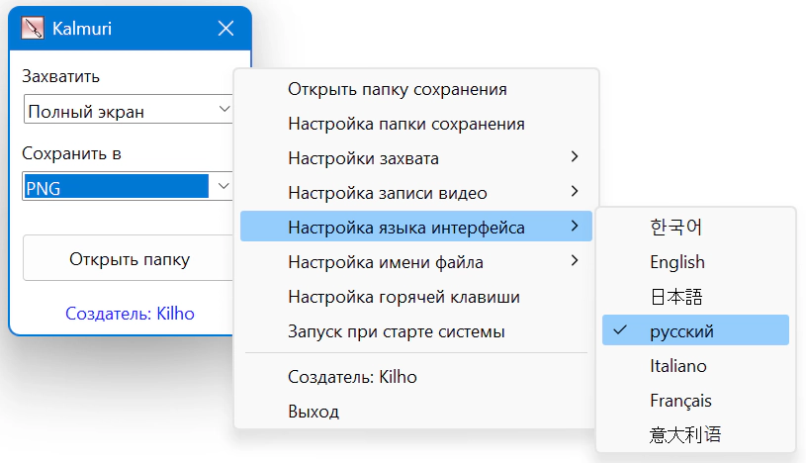
Task: Click the Kalmuri app icon in title bar
Action: (x=33, y=29)
